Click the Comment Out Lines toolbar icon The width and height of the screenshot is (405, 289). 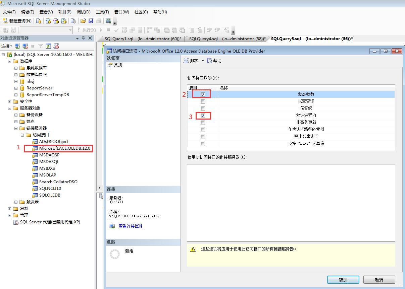click(192, 30)
